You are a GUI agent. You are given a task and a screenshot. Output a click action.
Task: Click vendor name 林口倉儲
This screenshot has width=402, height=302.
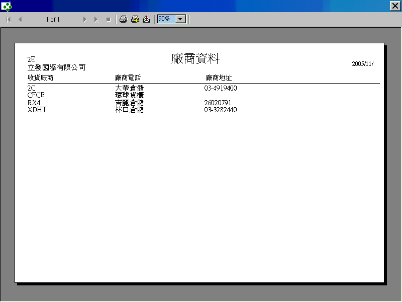pos(129,110)
